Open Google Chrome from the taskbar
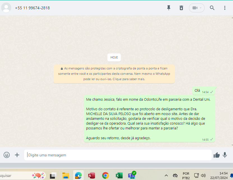Viewport: 233px width, 180px height. [105, 175]
